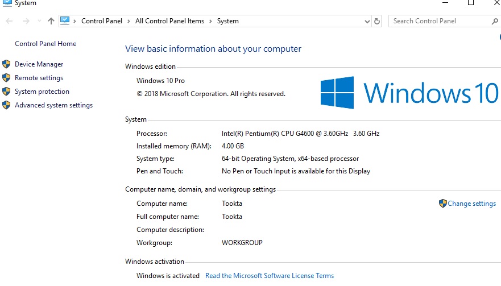Viewport: 501px width, 286px height.
Task: Select Full computer name value 'Tookta'
Action: tap(232, 217)
